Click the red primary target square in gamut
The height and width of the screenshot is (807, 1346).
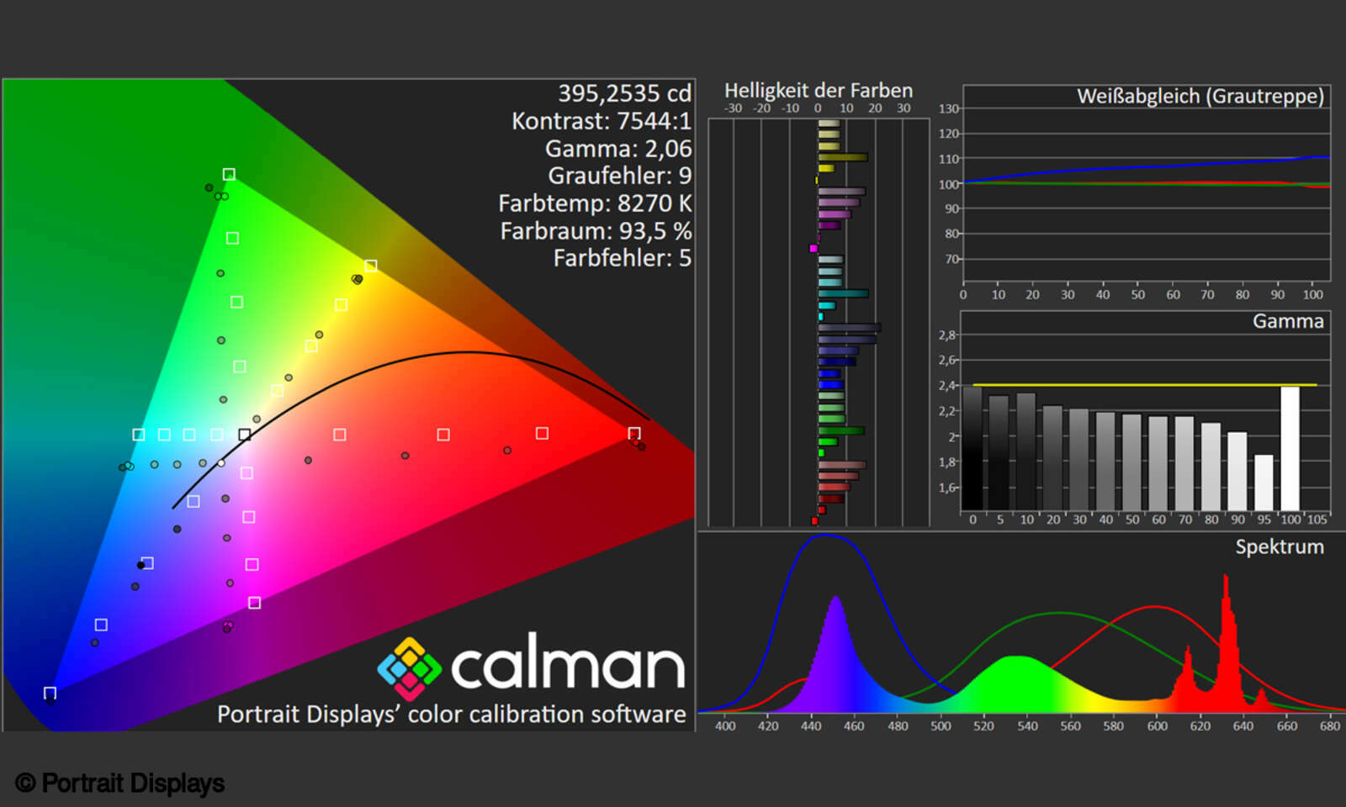pos(634,433)
